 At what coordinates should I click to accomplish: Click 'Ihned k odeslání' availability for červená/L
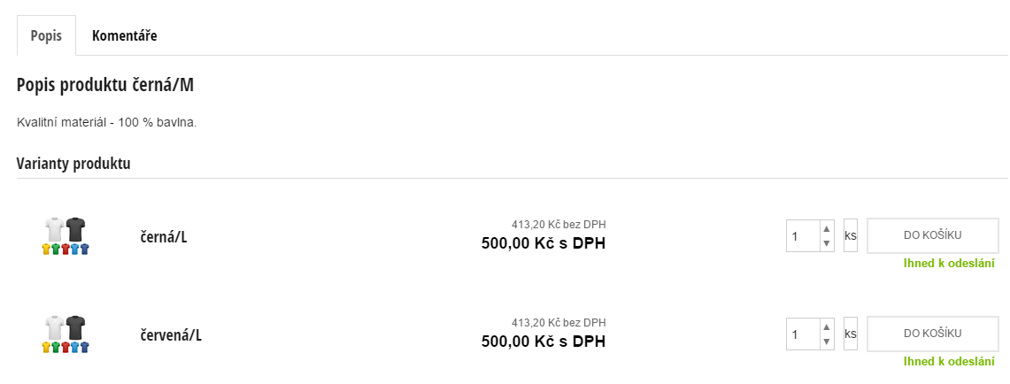pyautogui.click(x=949, y=362)
